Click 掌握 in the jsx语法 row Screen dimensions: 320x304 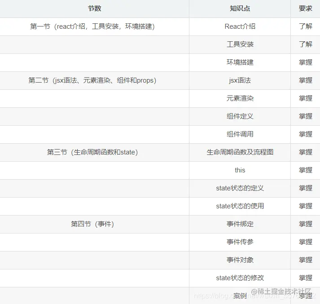tap(305, 80)
